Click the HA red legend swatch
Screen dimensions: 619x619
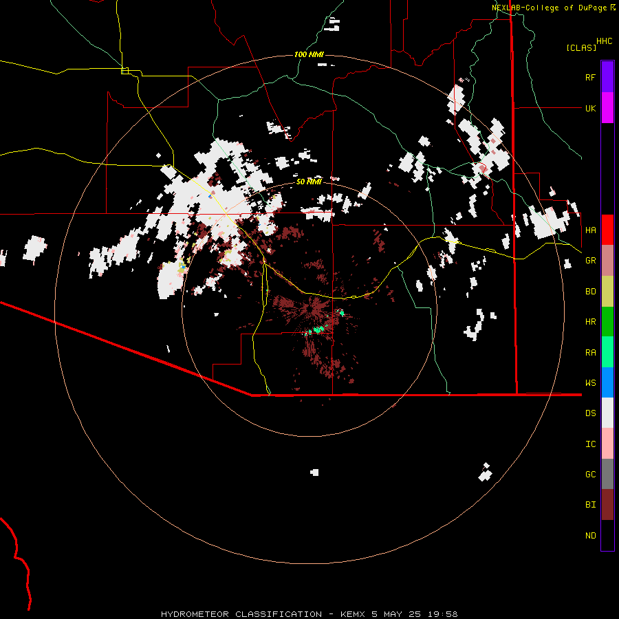tap(607, 230)
